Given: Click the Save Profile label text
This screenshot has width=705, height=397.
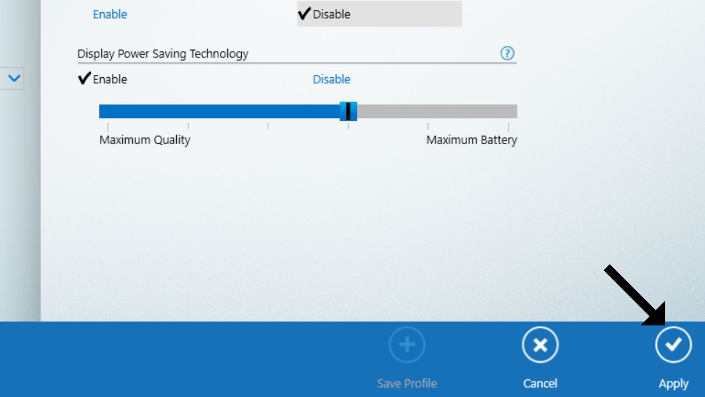Looking at the screenshot, I should [x=406, y=383].
